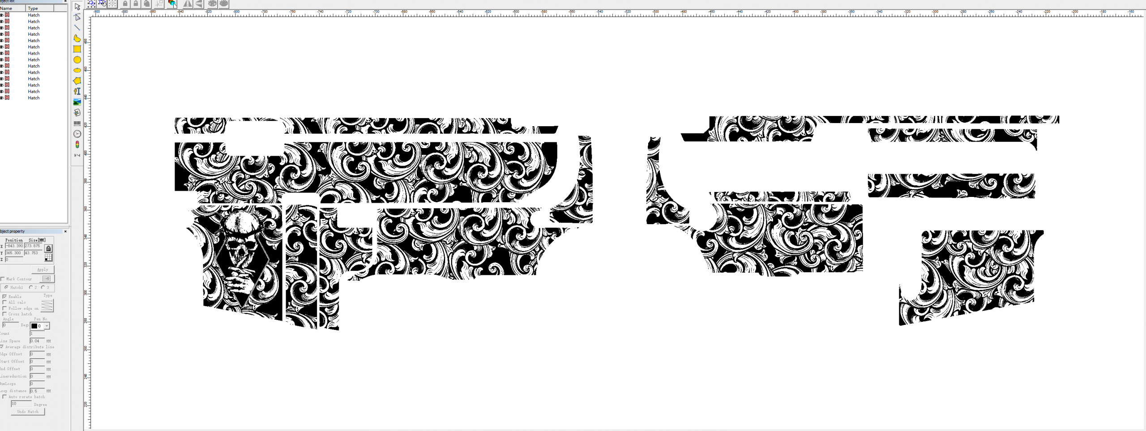The image size is (1146, 431).
Task: Select hatch radio option 3
Action: [x=43, y=287]
